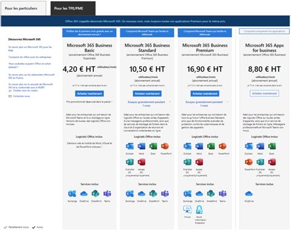The height and width of the screenshot is (232, 291).
Task: Click the Intune icon under Business Premium
Action: coord(187,209)
